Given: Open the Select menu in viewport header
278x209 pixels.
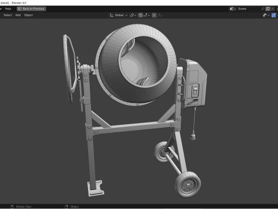Looking at the screenshot, I should 8,15.
